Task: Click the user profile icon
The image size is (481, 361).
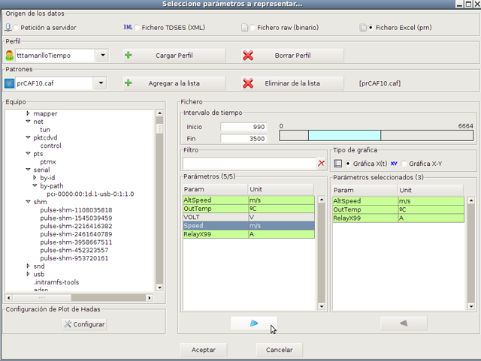Action: [x=10, y=56]
